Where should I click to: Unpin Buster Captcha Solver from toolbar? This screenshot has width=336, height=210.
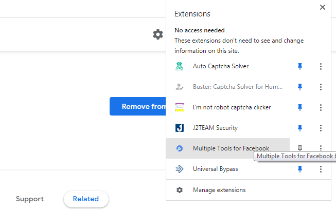[300, 87]
